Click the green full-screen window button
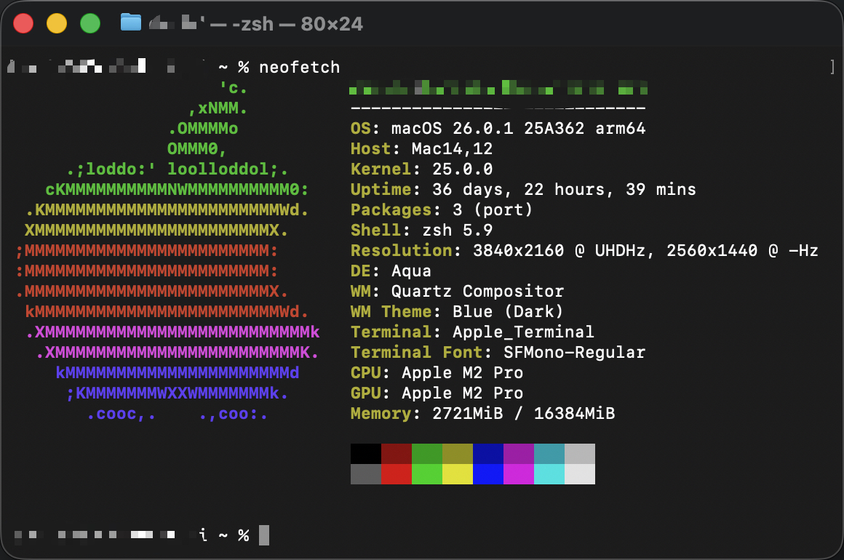 (x=89, y=23)
